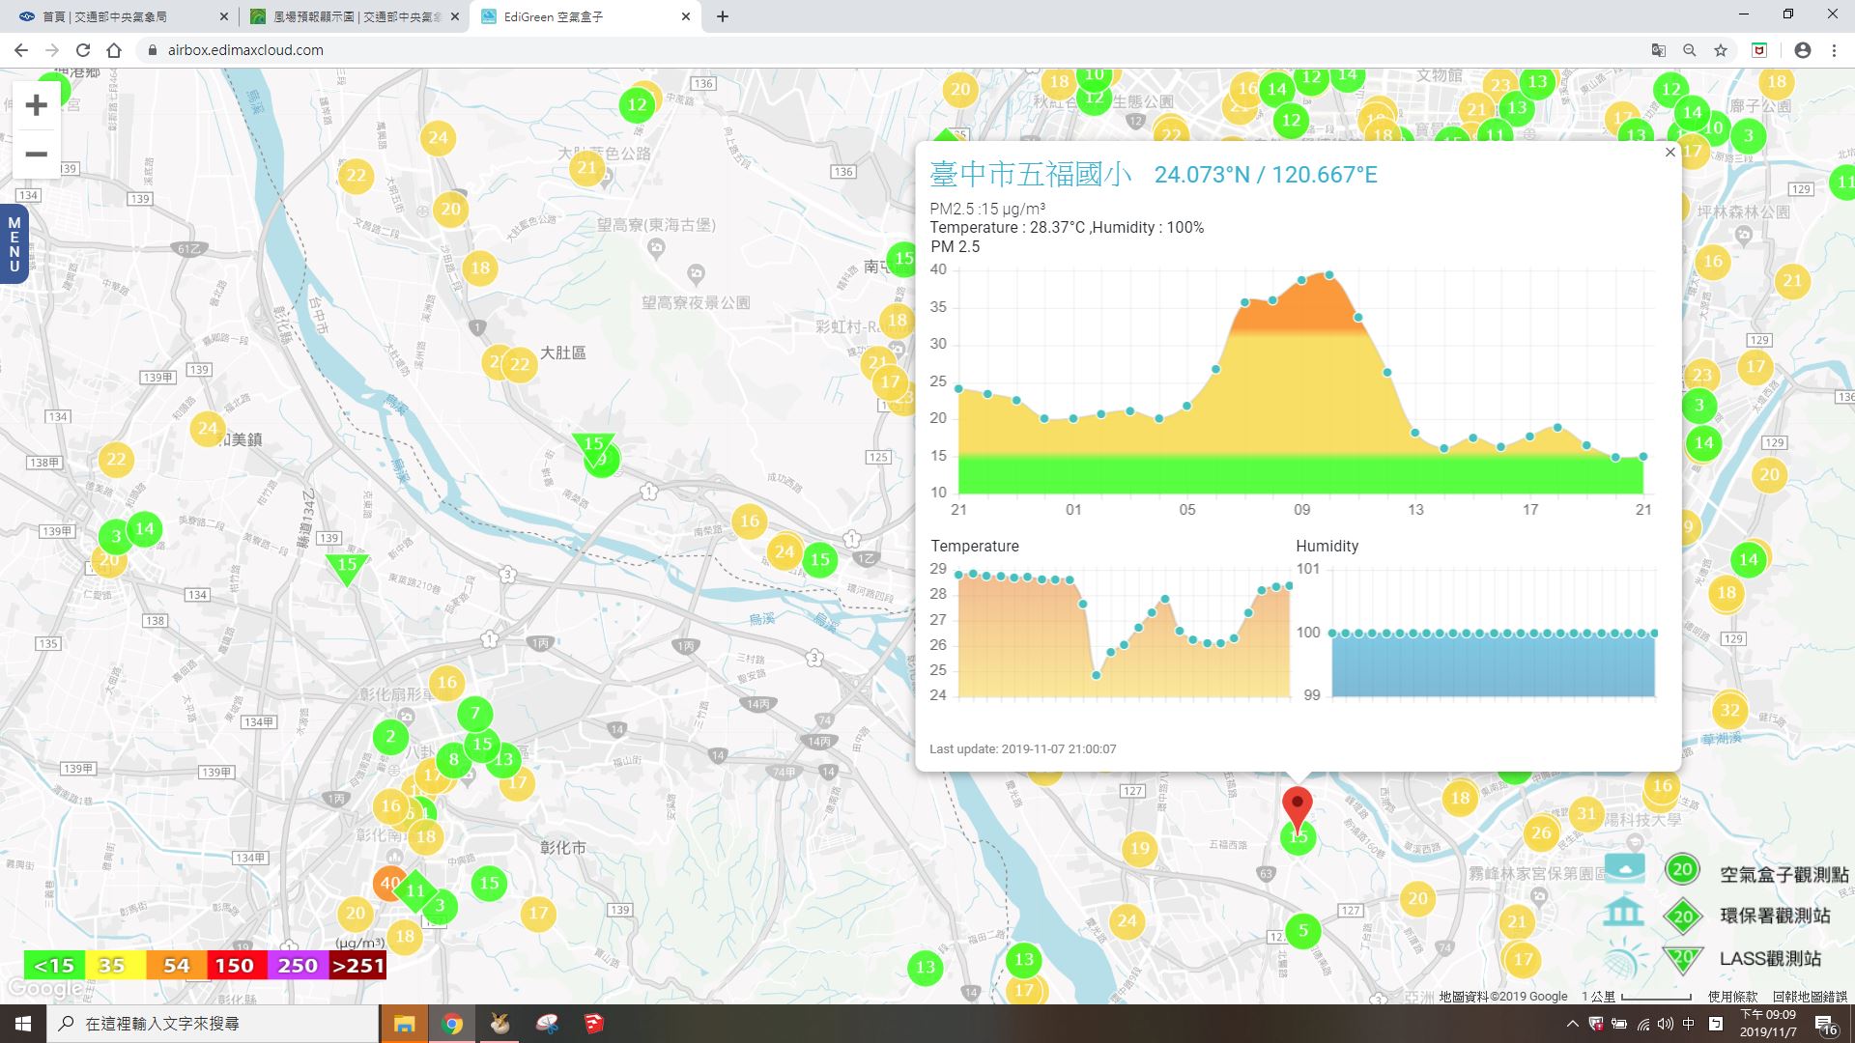Viewport: 1855px width, 1043px height.
Task: Click the building station icon in legend
Action: [x=1624, y=912]
